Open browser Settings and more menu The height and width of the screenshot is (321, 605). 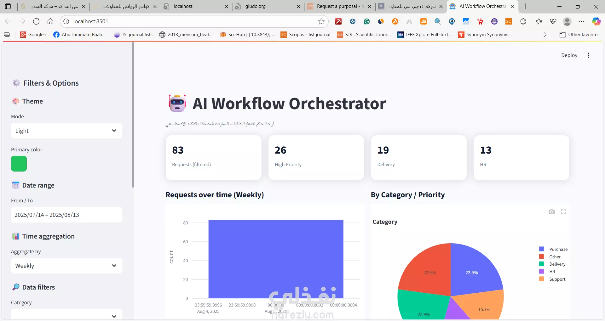click(x=581, y=21)
